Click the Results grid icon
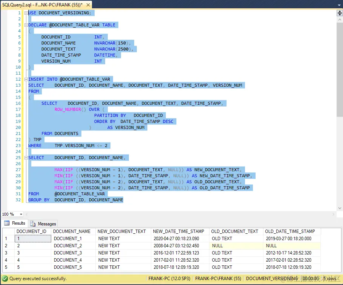The image size is (343, 285). click(7, 223)
